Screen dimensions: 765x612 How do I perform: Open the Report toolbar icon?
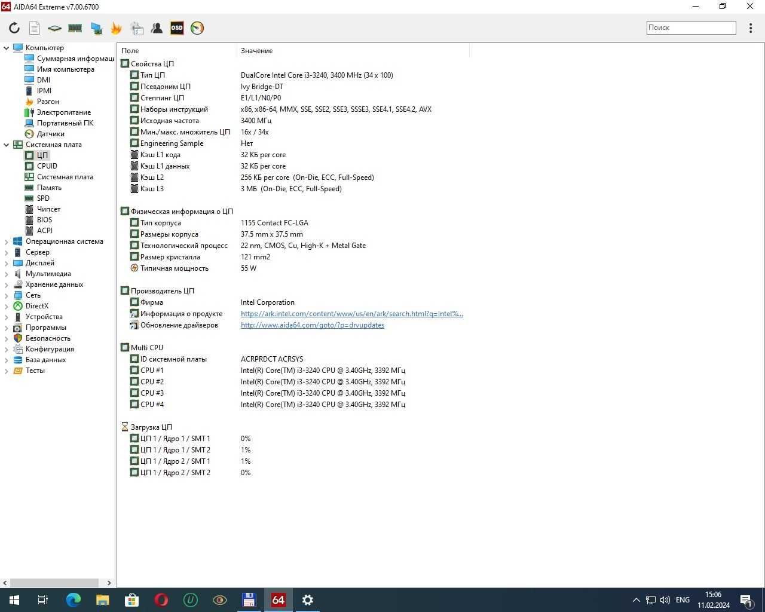click(x=35, y=28)
